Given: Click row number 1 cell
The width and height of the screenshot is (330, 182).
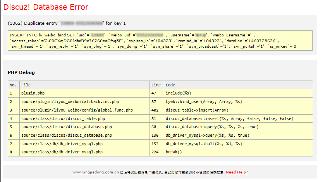Looking at the screenshot, I should click(14, 93).
